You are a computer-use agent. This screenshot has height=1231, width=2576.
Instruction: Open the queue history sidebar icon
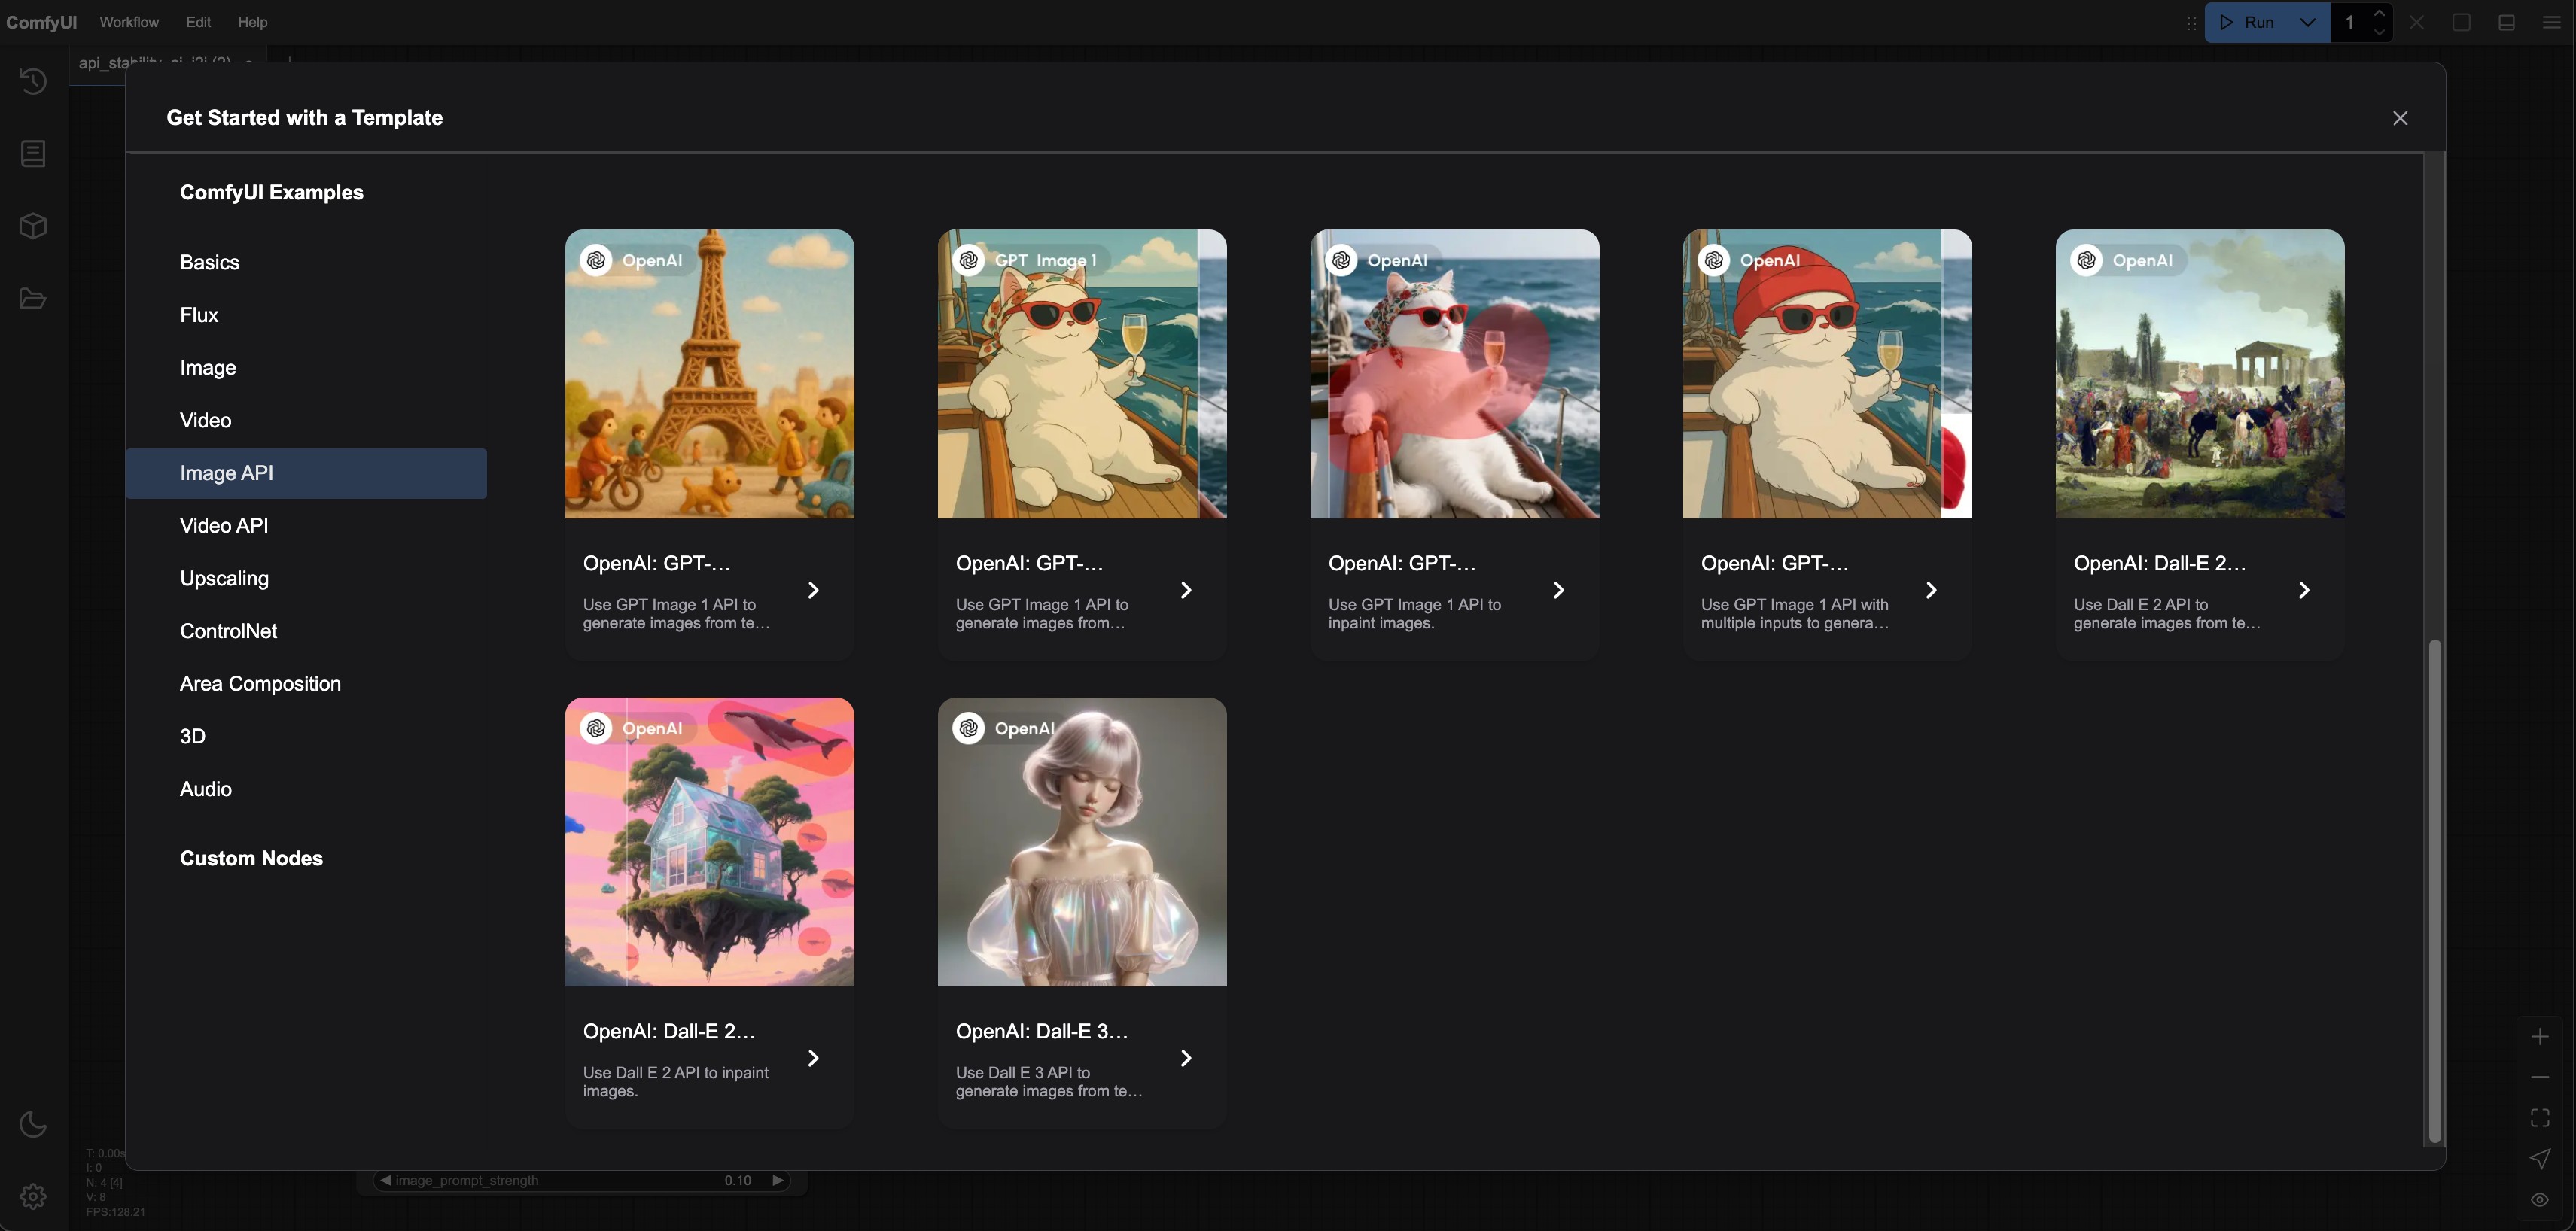click(33, 81)
